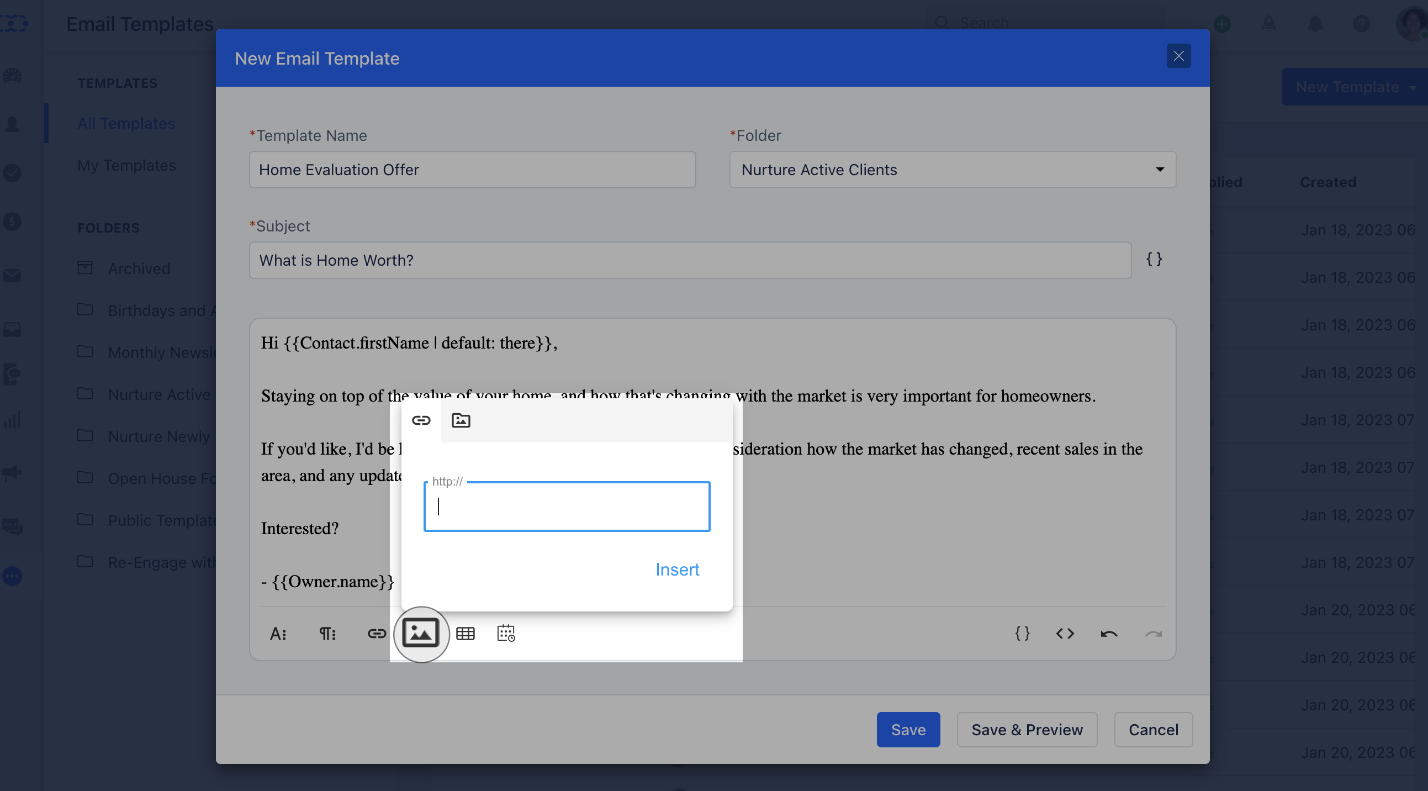1428x791 pixels.
Task: Click Save & Preview button
Action: coord(1027,730)
